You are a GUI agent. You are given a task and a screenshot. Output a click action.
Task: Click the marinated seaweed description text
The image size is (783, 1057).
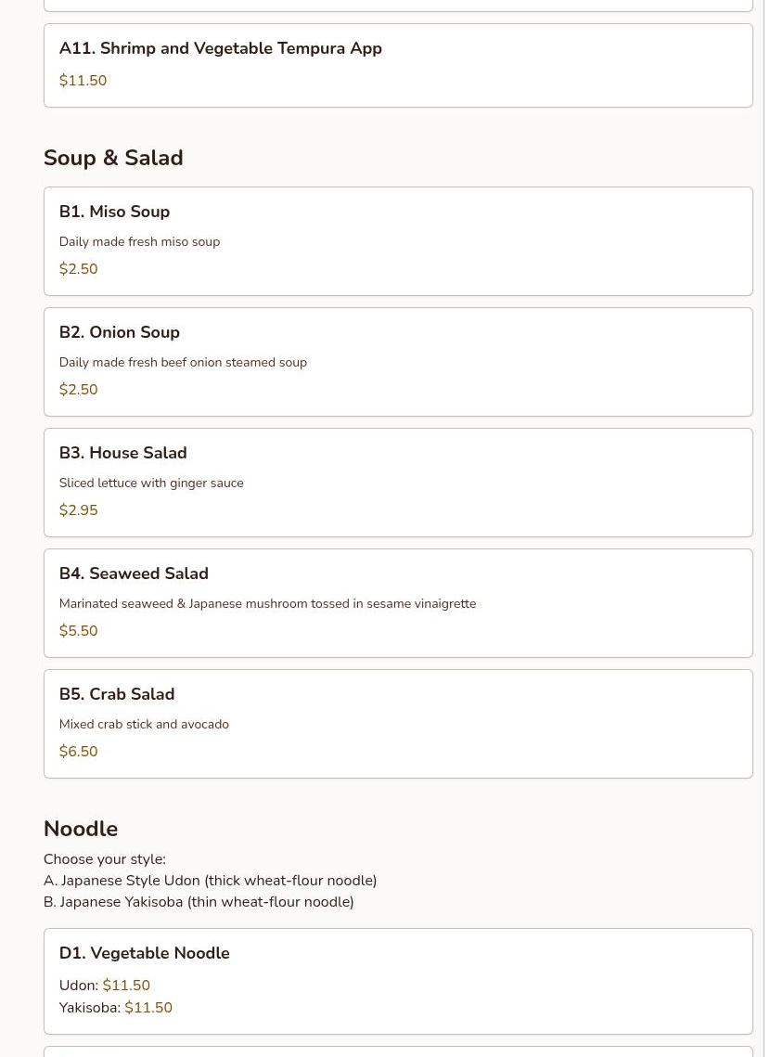point(267,603)
